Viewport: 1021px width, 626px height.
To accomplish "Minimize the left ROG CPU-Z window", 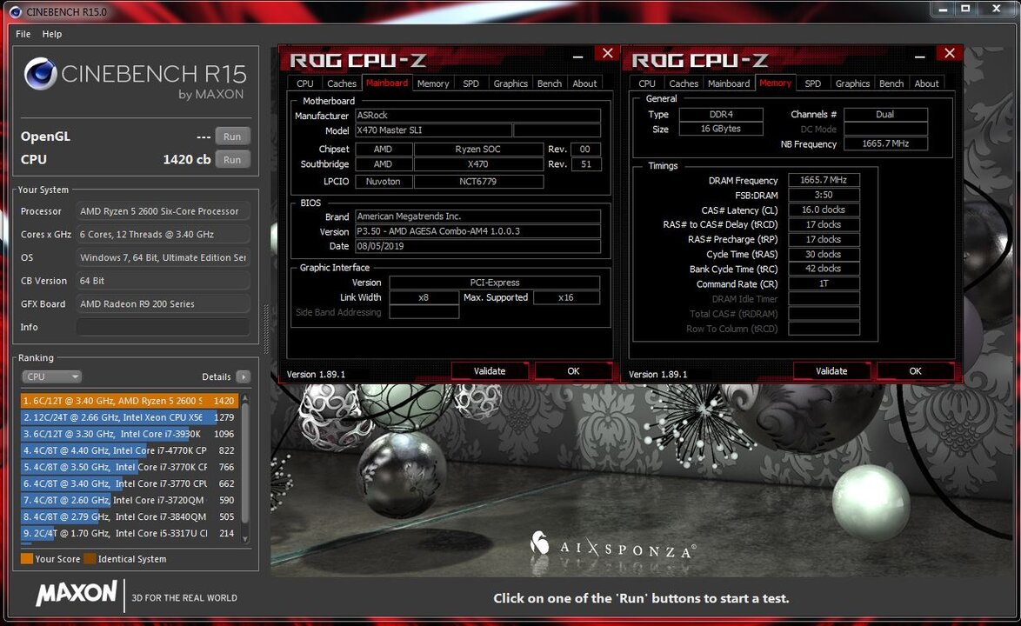I will click(577, 57).
